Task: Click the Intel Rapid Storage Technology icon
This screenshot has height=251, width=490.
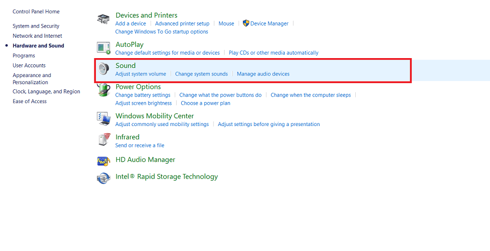Action: point(104,178)
